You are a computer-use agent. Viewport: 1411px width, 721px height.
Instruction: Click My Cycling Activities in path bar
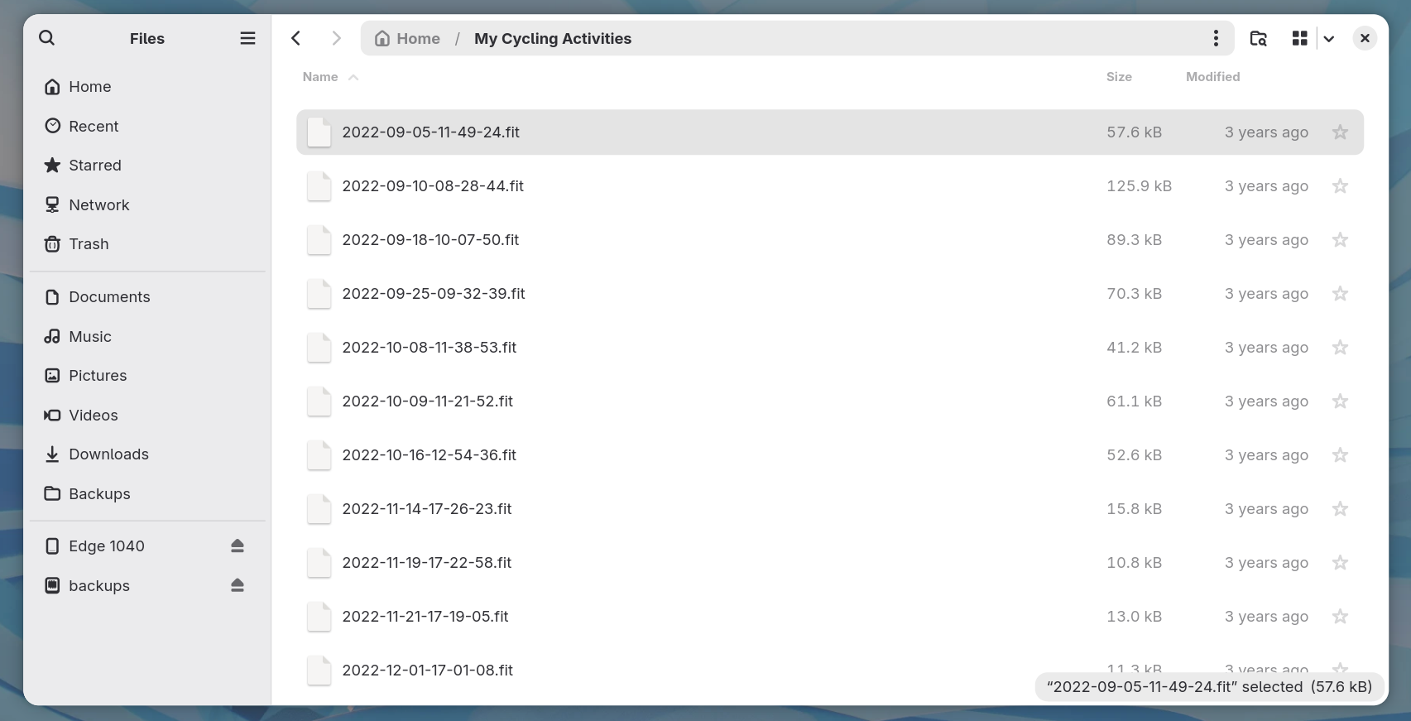(x=553, y=38)
